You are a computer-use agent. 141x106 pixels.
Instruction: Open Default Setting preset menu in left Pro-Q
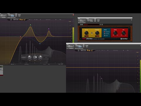point(48,19)
